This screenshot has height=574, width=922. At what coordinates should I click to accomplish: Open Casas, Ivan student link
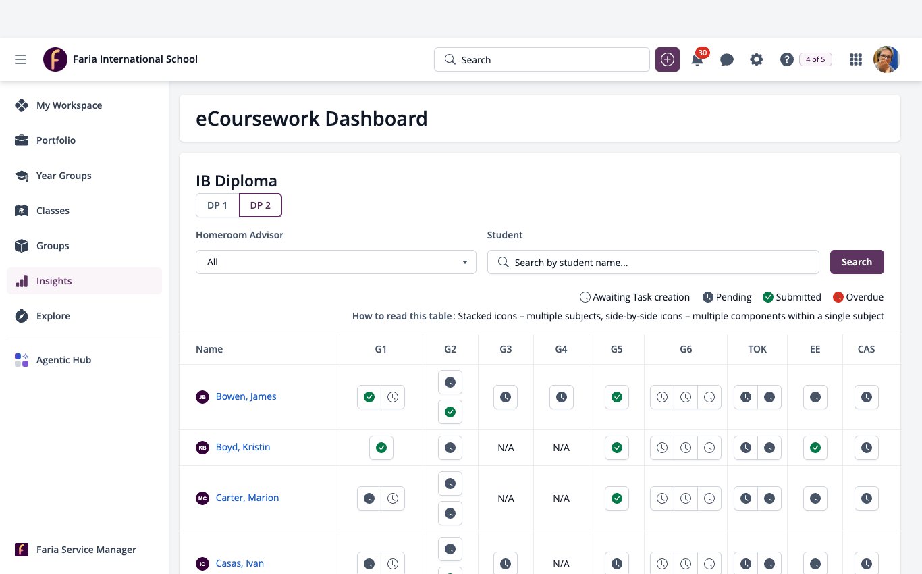(240, 563)
